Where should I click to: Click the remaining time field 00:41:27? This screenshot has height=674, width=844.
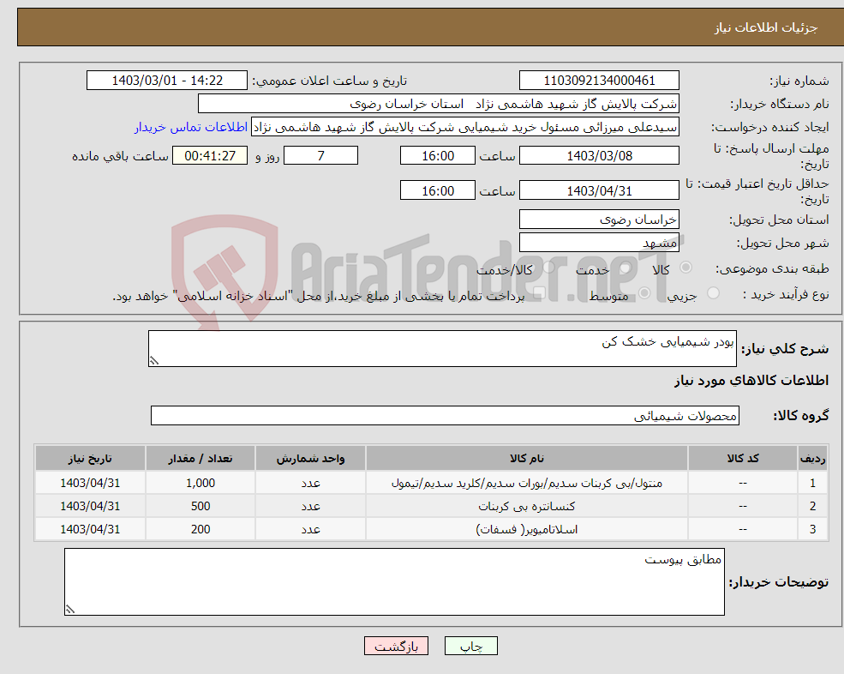point(210,156)
